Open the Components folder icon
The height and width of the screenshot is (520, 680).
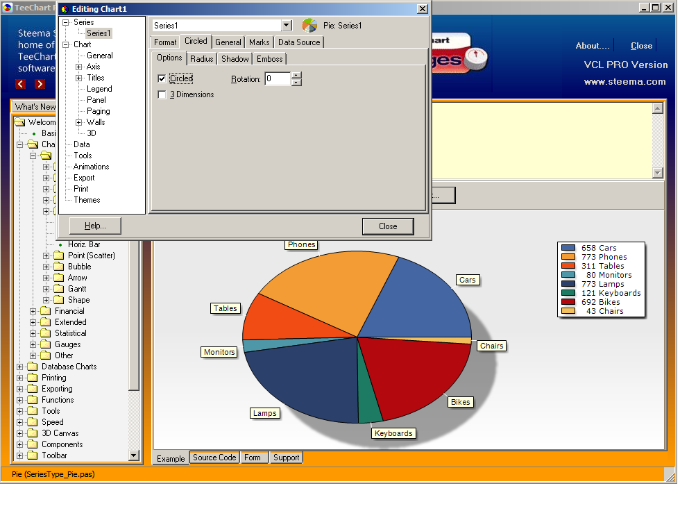coord(33,444)
